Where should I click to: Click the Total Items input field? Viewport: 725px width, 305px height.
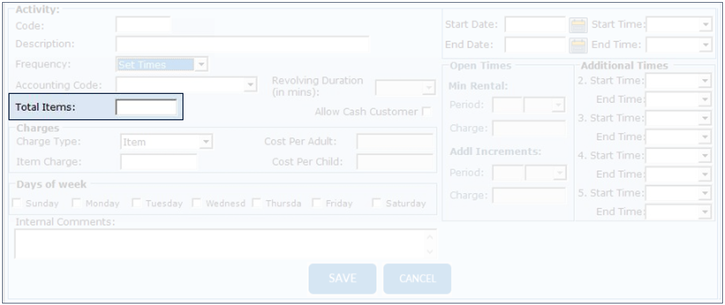[x=146, y=108]
